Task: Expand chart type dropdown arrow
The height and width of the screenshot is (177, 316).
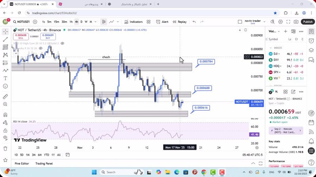Action: 118,22
